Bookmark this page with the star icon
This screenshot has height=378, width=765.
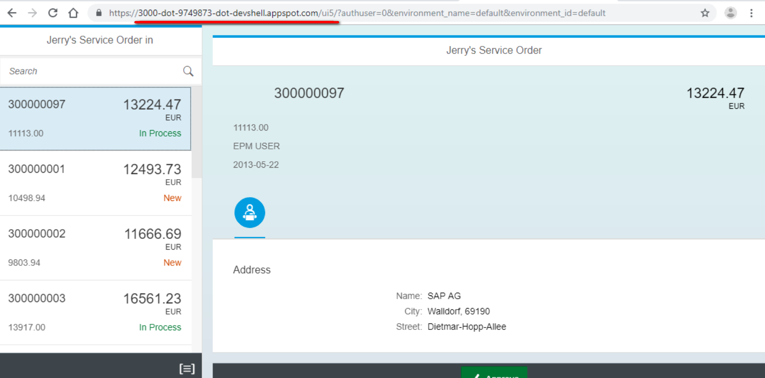click(705, 13)
